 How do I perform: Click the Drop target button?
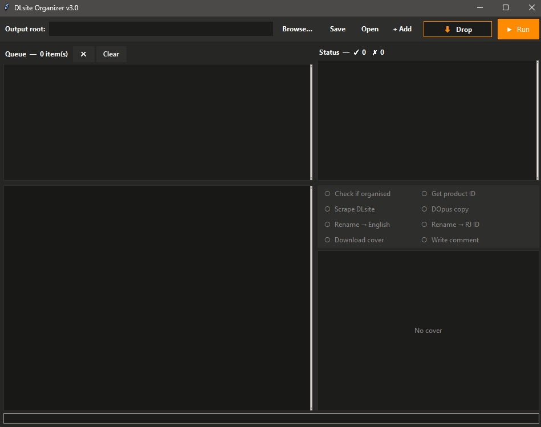click(x=458, y=29)
